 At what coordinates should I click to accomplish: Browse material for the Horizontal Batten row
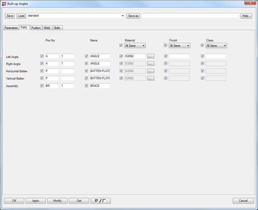(151, 71)
